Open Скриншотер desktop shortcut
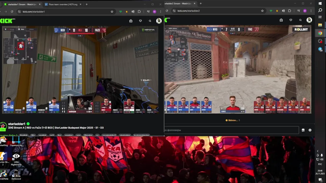 (16, 141)
